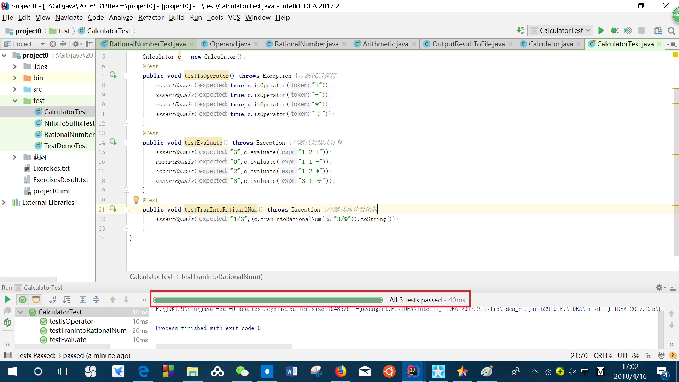The image size is (679, 382).
Task: Toggle Show Passed tests filter
Action: 23,300
